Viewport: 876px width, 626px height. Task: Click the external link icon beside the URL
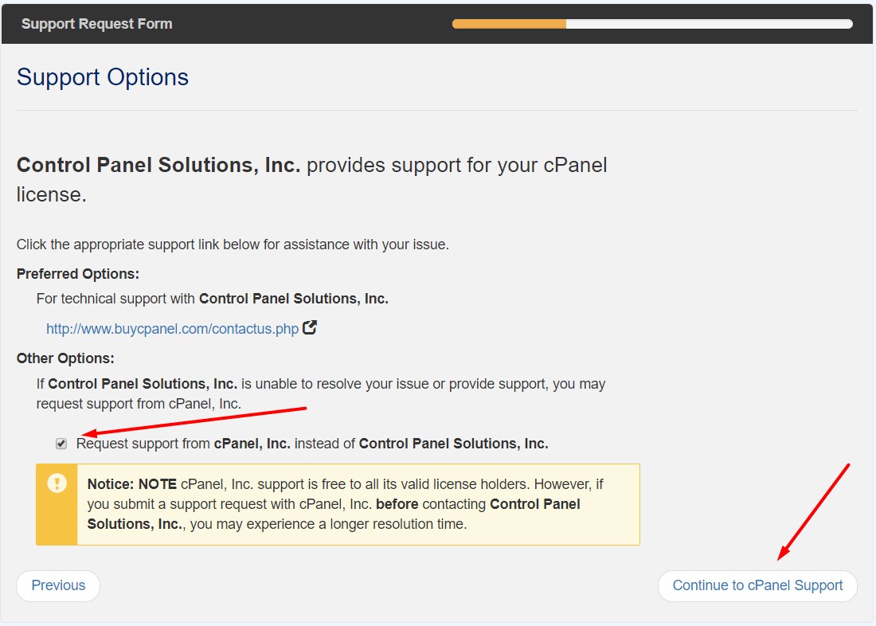click(310, 327)
